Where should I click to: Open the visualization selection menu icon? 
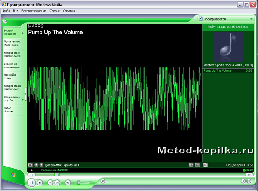[x=30, y=165]
